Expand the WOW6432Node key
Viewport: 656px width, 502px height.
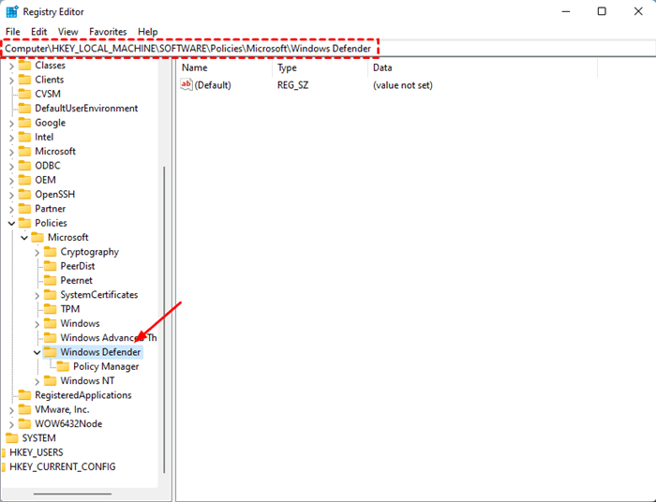(x=11, y=424)
